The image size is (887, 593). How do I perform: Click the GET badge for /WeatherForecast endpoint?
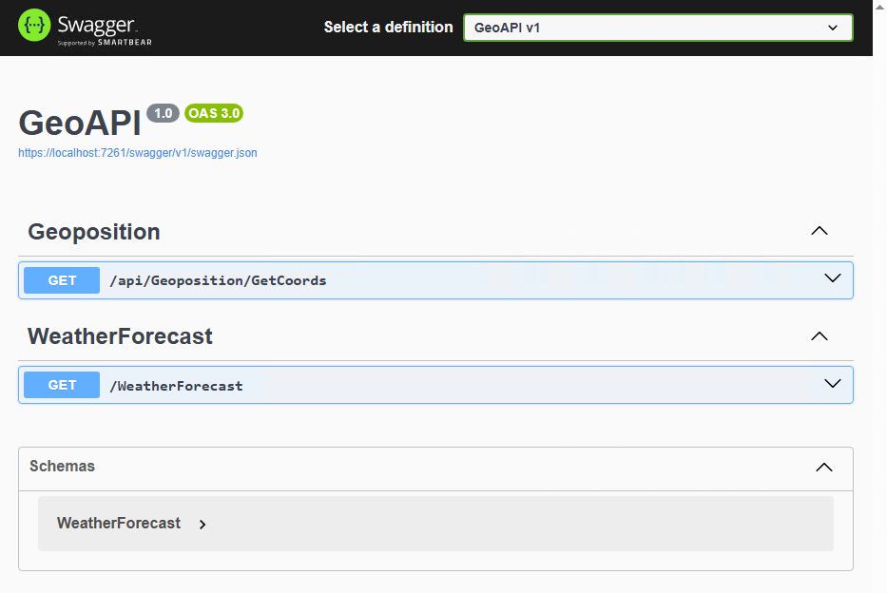[62, 385]
